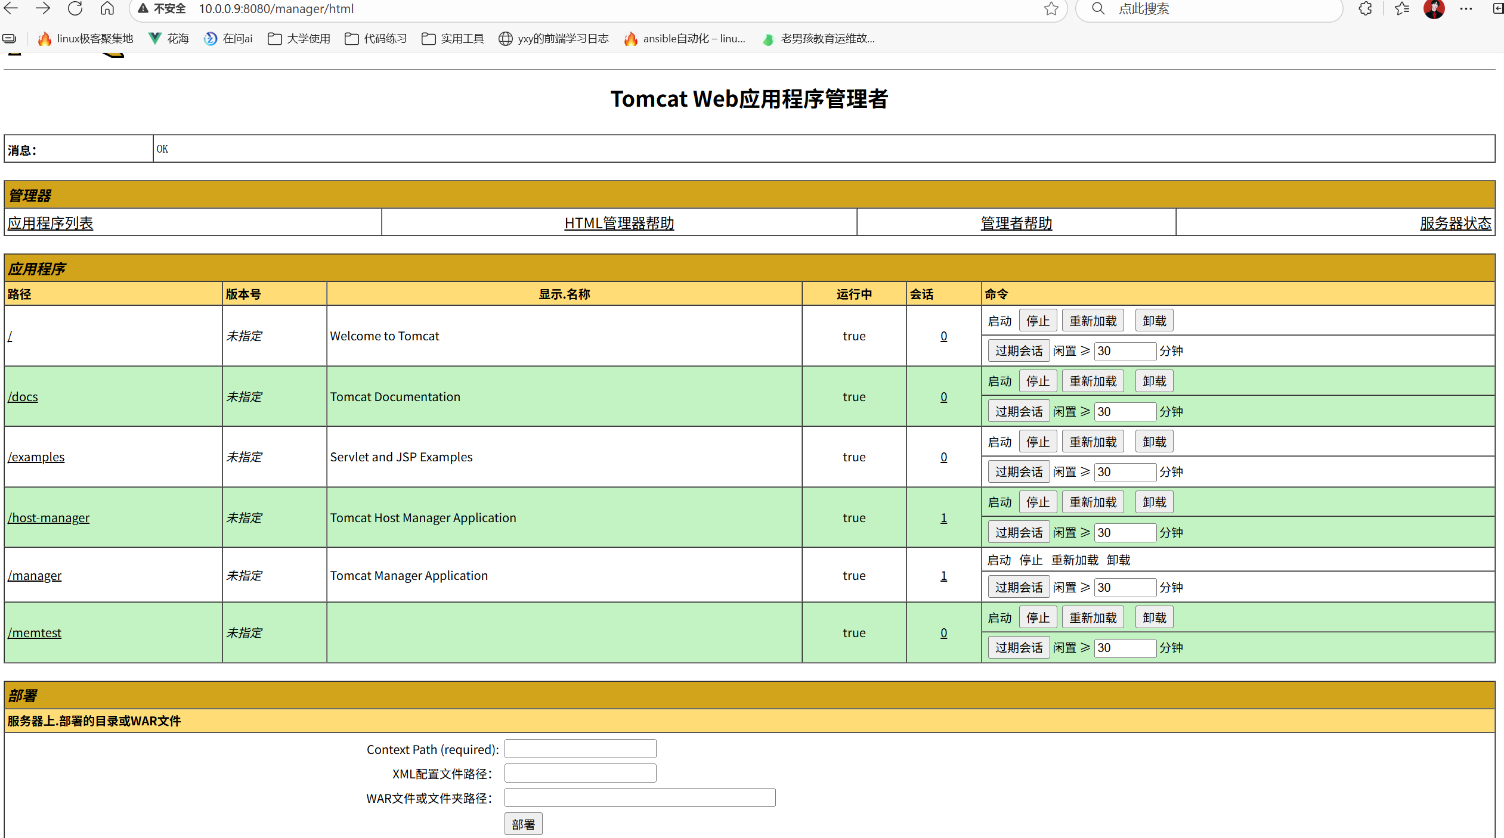1504x838 pixels.
Task: Expire sessions for root / application
Action: pyautogui.click(x=1019, y=350)
